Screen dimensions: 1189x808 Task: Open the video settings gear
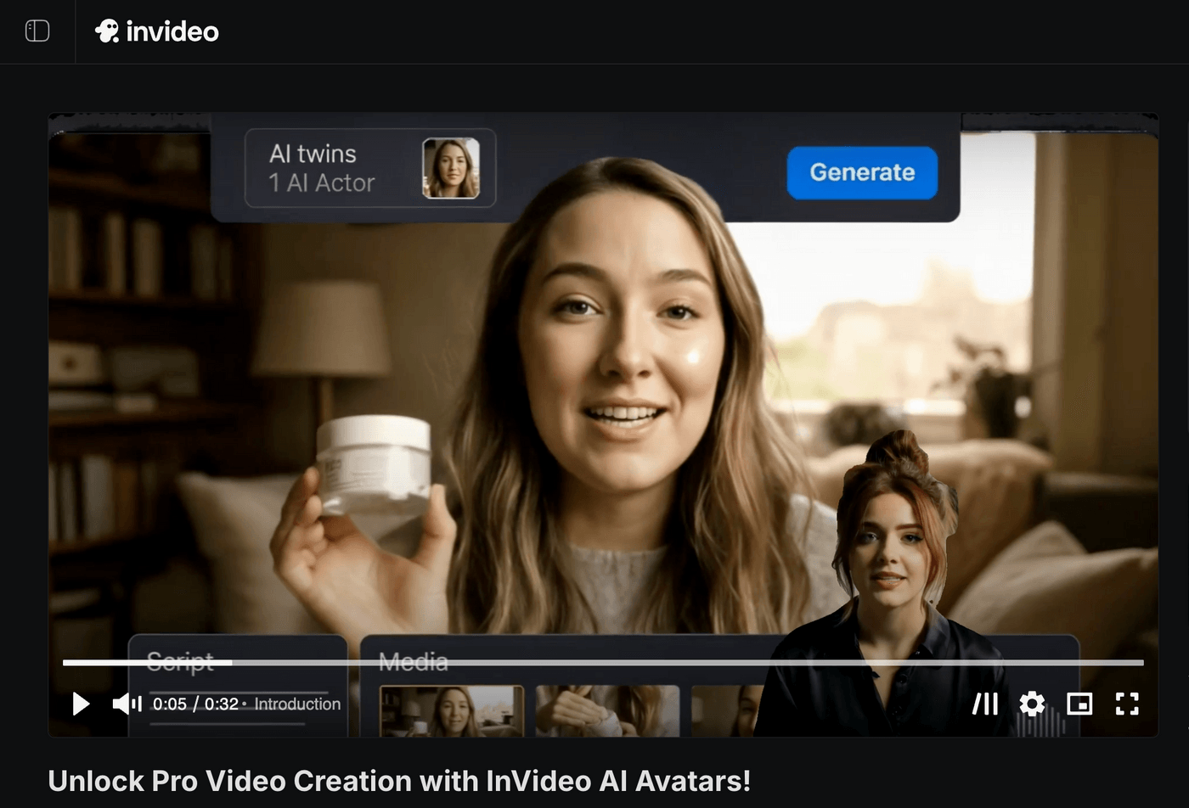1032,704
